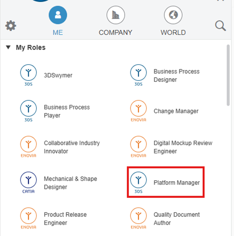Click the roles list vertical scrollbar
This screenshot has width=234, height=236.
click(228, 75)
